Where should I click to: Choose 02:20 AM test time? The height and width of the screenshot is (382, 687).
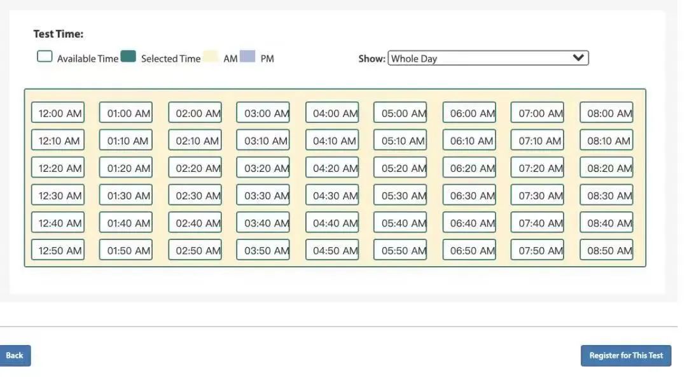pyautogui.click(x=195, y=167)
